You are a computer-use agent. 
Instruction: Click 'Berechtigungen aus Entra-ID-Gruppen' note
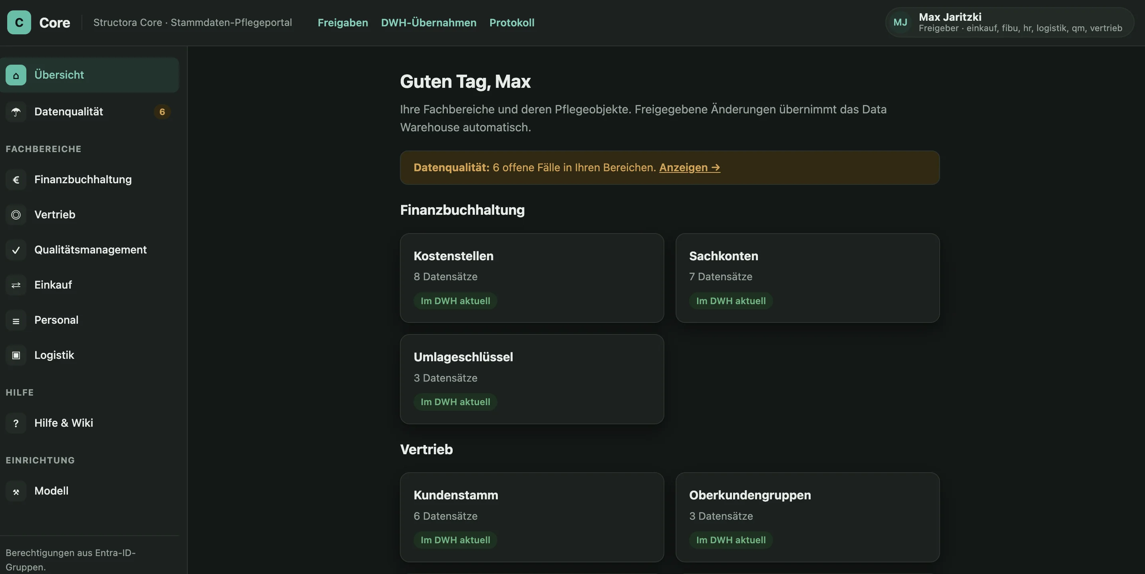click(71, 560)
